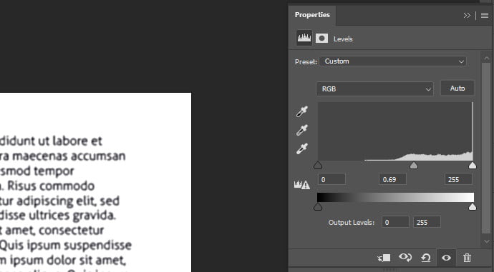Click the Properties panel vertical scrollbar

pos(486,148)
